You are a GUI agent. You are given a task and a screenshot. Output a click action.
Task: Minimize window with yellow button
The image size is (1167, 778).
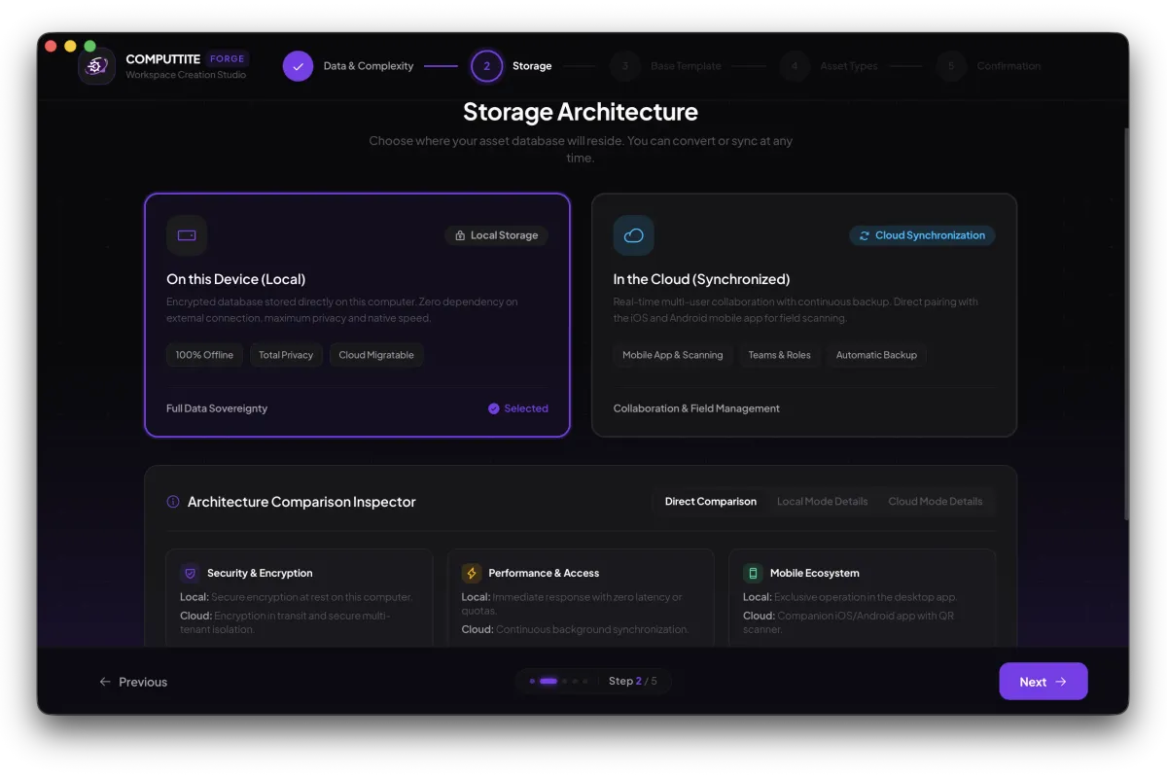(70, 46)
